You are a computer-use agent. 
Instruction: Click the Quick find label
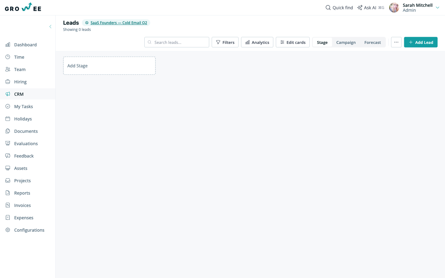coord(343,8)
